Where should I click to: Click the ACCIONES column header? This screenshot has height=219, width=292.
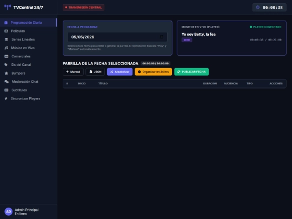click(276, 83)
